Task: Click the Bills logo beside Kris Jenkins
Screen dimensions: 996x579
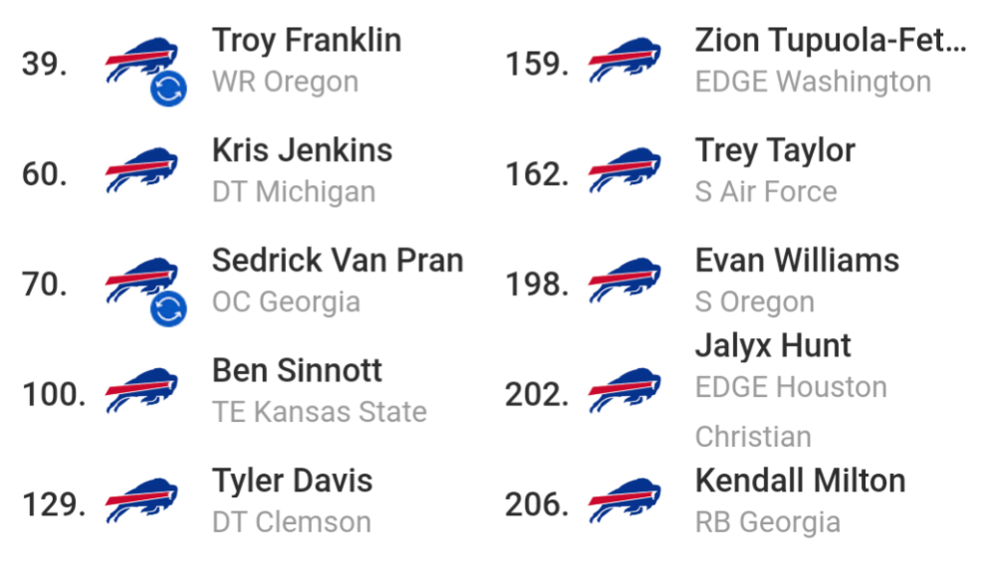Action: pos(141,170)
